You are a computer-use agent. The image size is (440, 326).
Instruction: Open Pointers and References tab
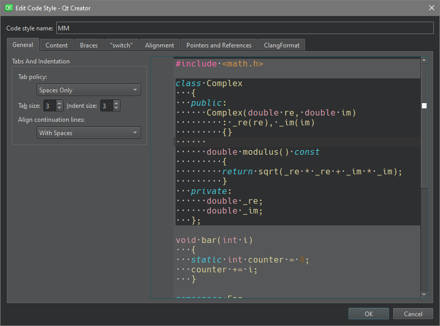click(x=219, y=45)
